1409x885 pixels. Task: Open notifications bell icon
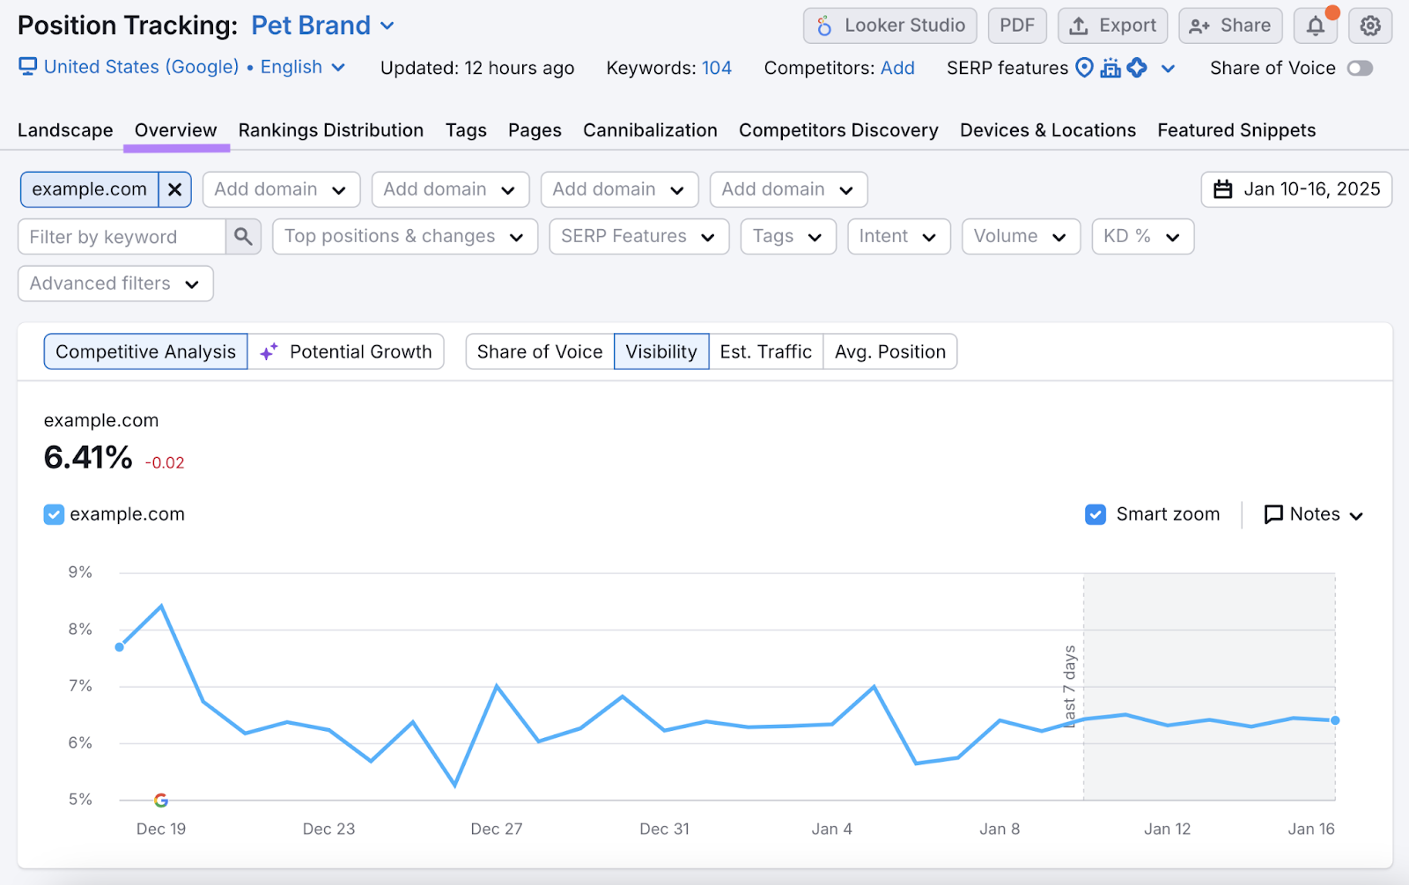point(1315,26)
